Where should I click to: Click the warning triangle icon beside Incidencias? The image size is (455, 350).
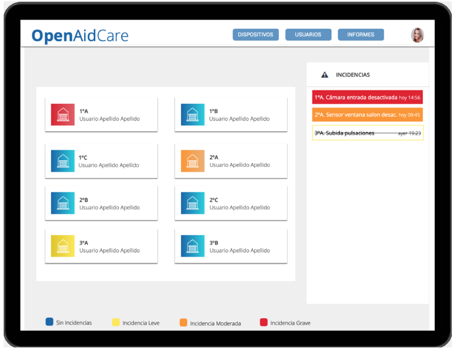[325, 75]
